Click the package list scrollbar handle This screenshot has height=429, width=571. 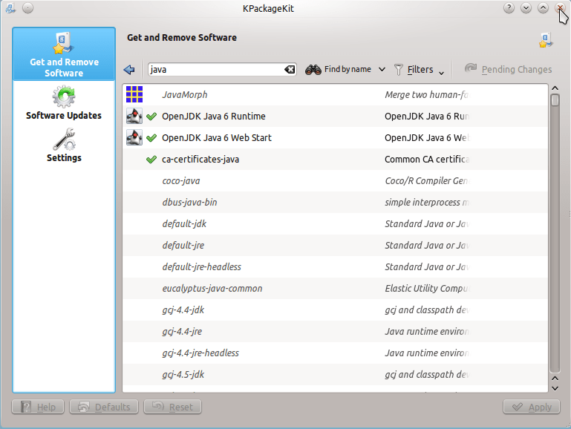[x=555, y=100]
